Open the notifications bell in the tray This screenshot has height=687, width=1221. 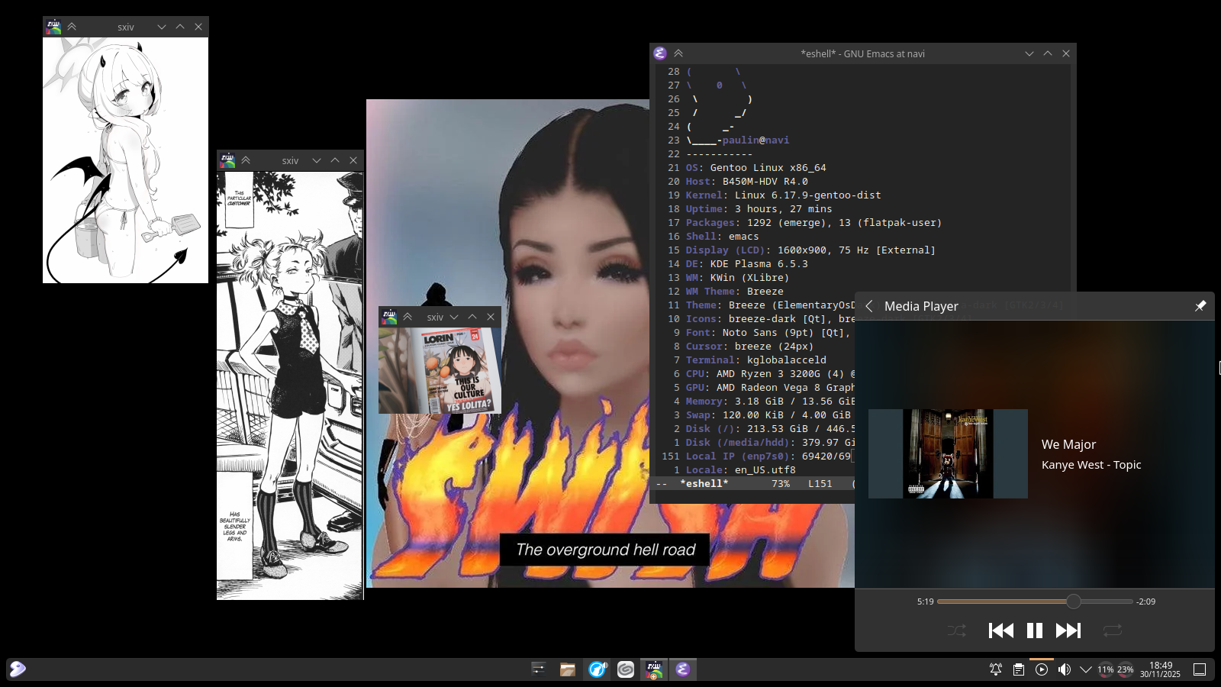coord(996,669)
